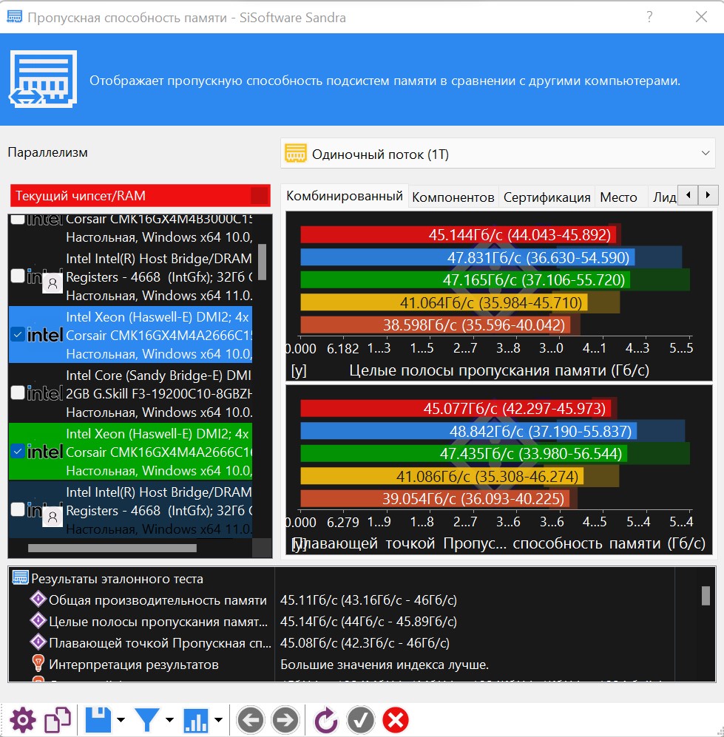Cancel with the red X button
Screen dimensions: 724x737
pyautogui.click(x=396, y=720)
